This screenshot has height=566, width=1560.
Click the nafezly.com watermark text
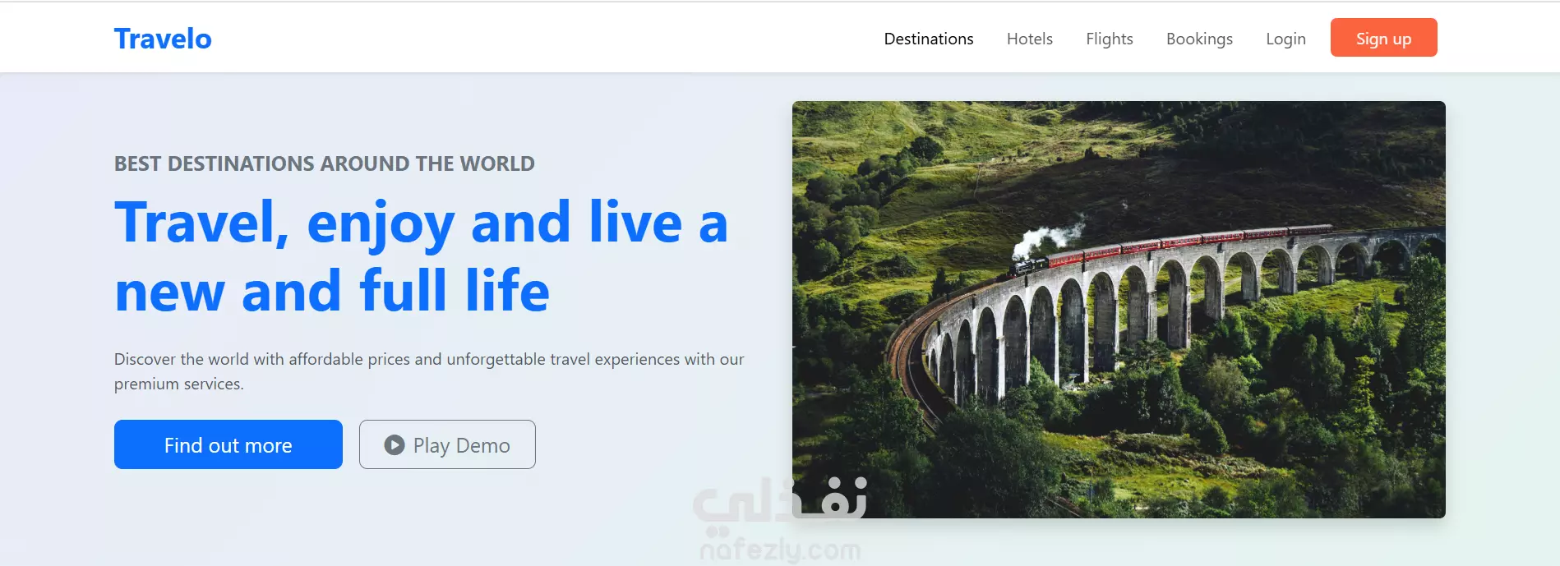[x=780, y=550]
